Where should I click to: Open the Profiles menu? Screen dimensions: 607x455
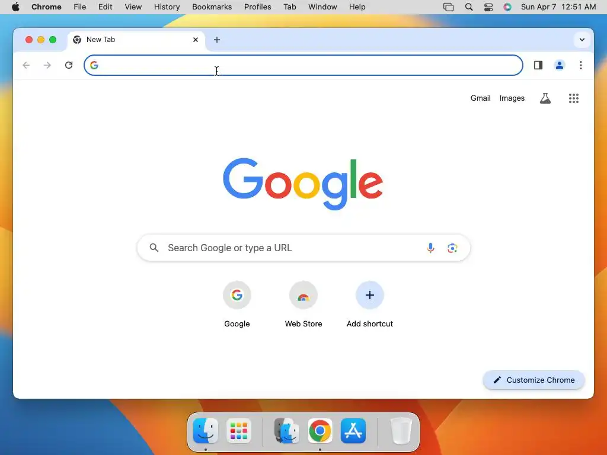click(x=257, y=7)
